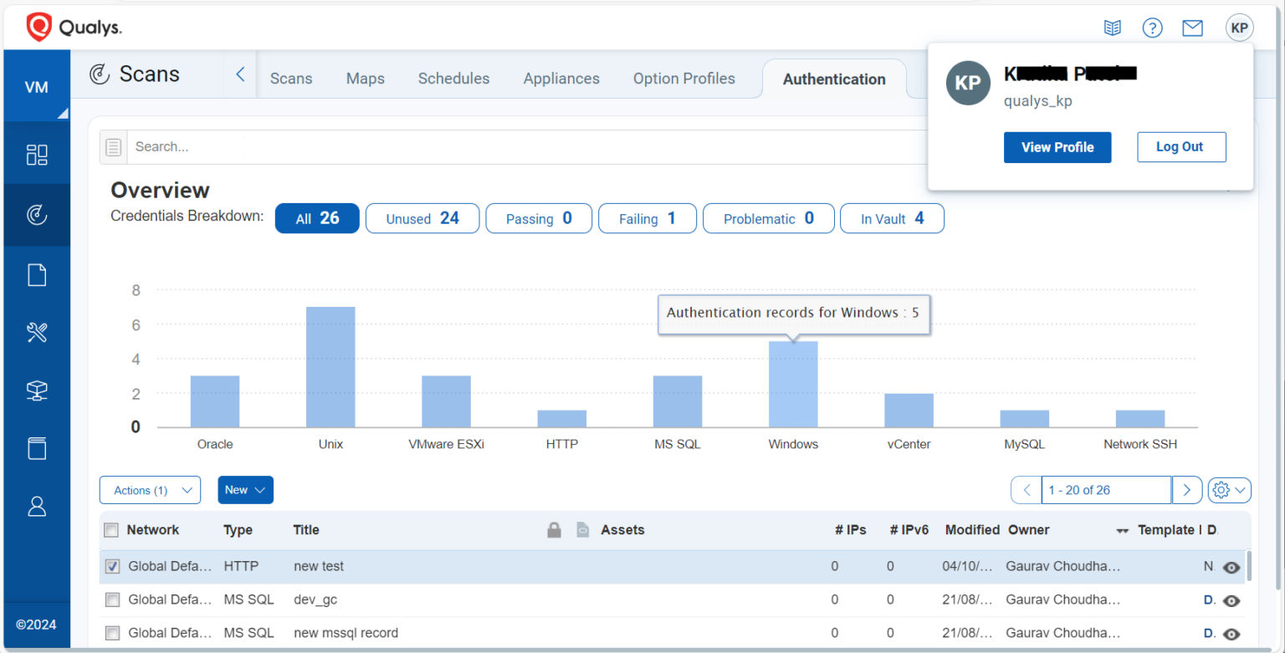Show Failing credentials using the filter pill

(x=647, y=218)
